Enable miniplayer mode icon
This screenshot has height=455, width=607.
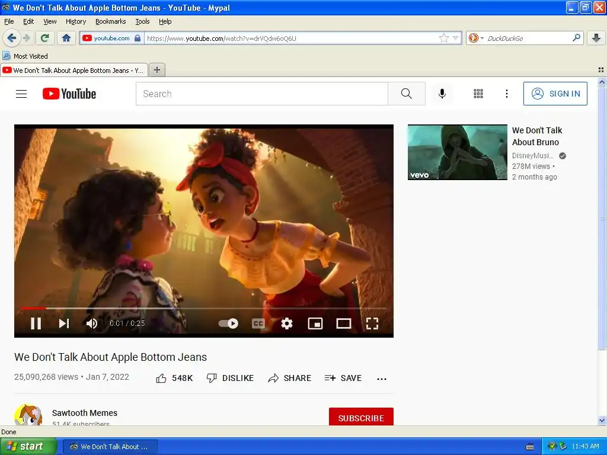tap(315, 323)
